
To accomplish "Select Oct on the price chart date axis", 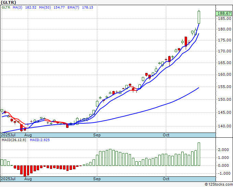I will pyautogui.click(x=166, y=135).
